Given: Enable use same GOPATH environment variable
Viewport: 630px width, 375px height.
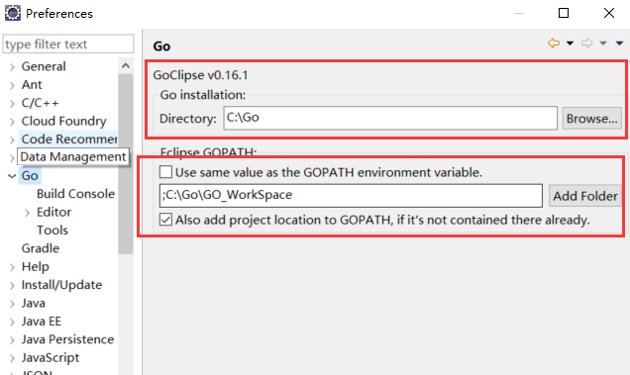Looking at the screenshot, I should [165, 172].
